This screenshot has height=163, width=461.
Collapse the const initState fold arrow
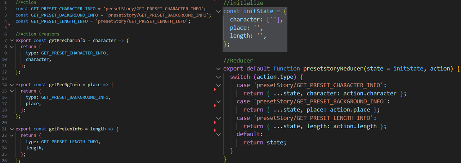click(218, 11)
